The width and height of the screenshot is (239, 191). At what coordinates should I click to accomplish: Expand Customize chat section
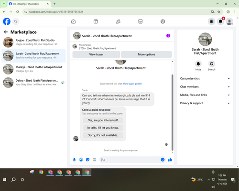(x=205, y=78)
